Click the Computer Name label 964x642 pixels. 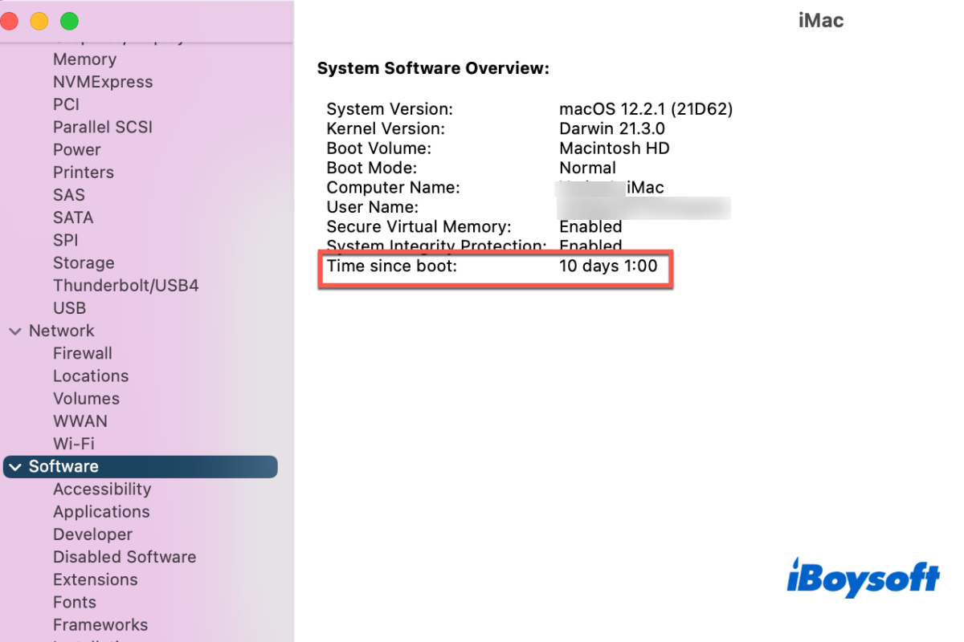tap(393, 188)
